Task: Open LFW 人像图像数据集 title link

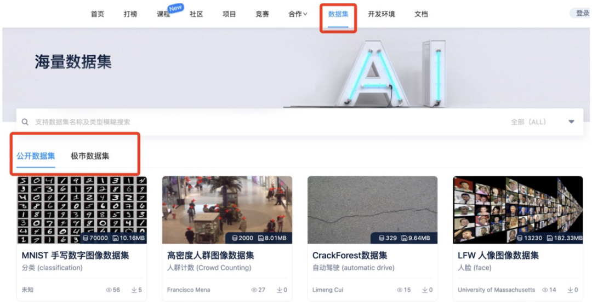Action: [x=498, y=256]
